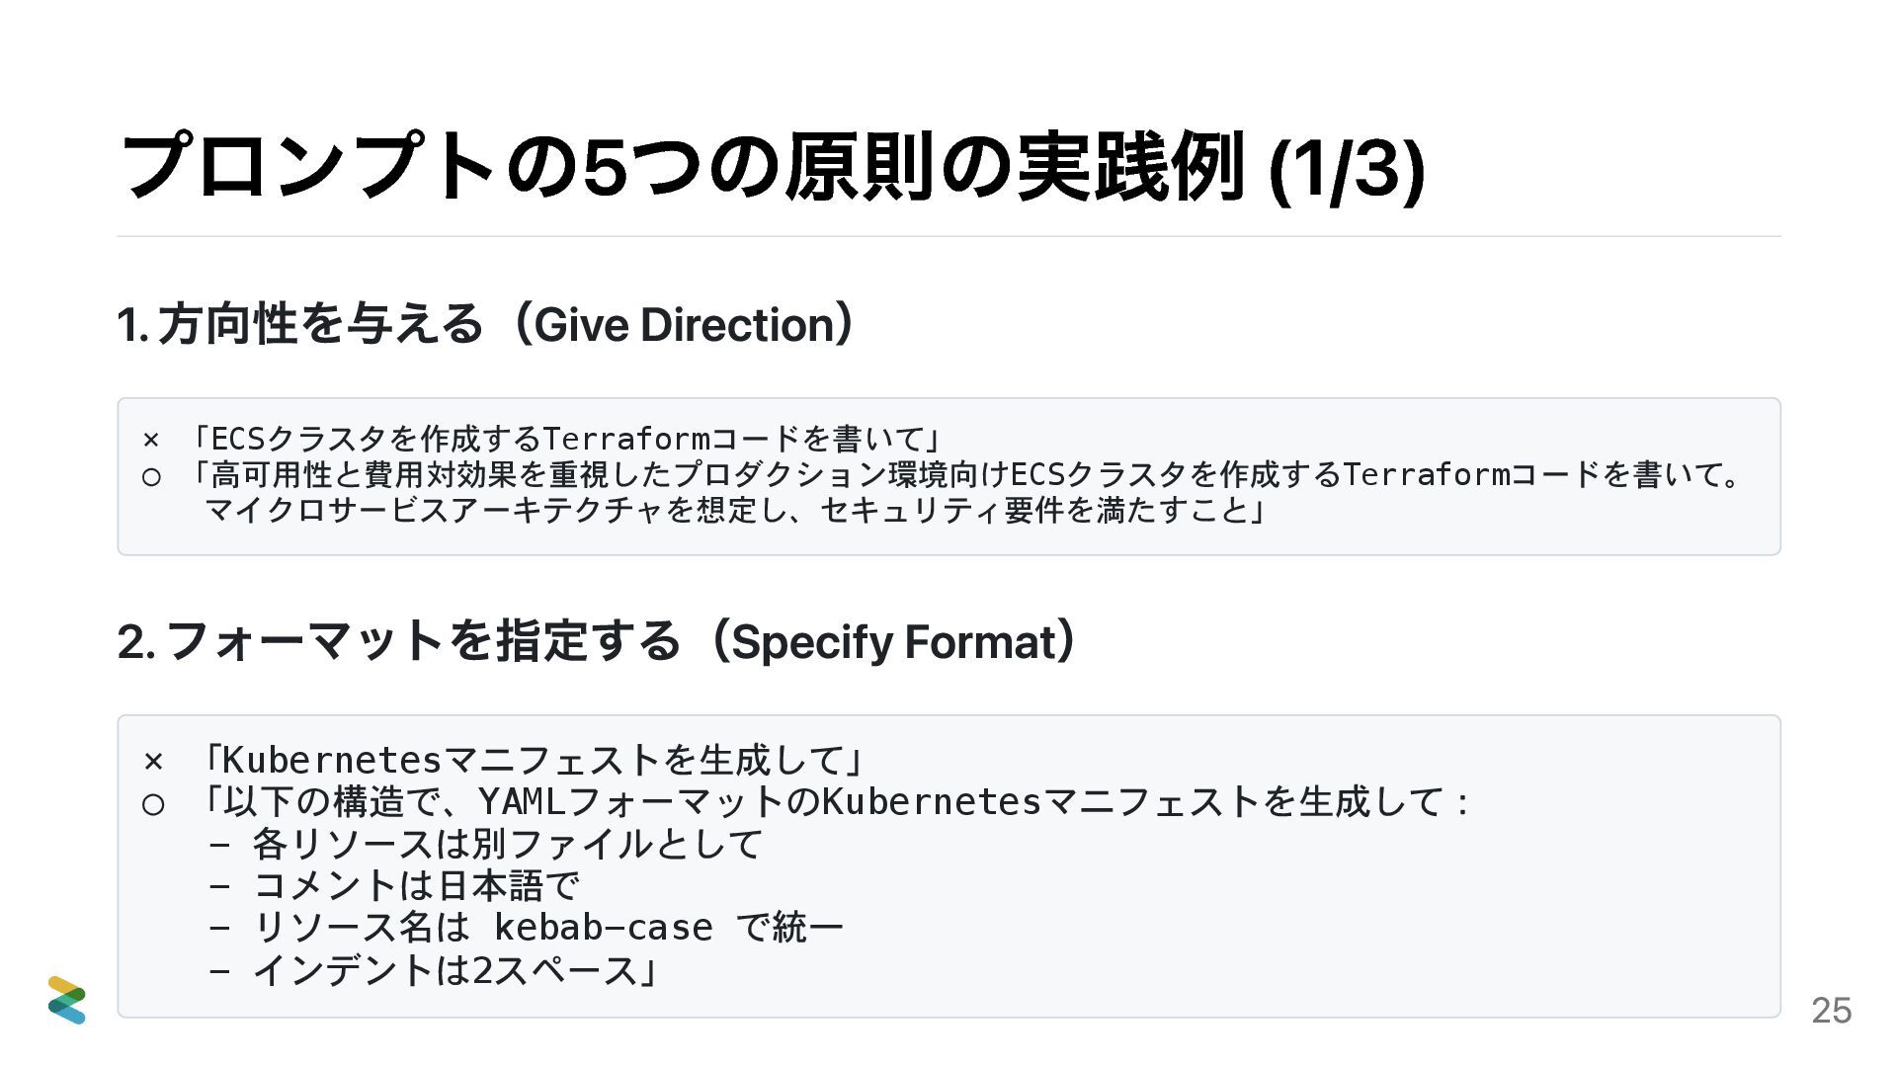
Task: Click the slide title プロンプトの5つの原則の実践例
Action: (682, 167)
